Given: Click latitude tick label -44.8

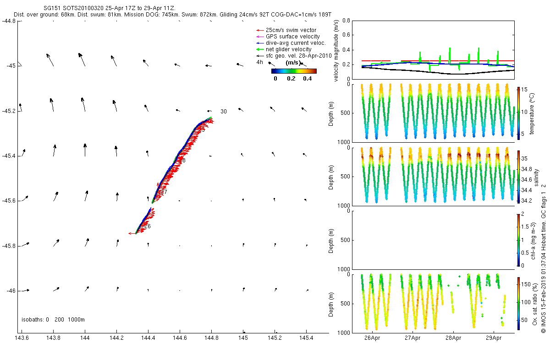Looking at the screenshot, I should pyautogui.click(x=9, y=21).
